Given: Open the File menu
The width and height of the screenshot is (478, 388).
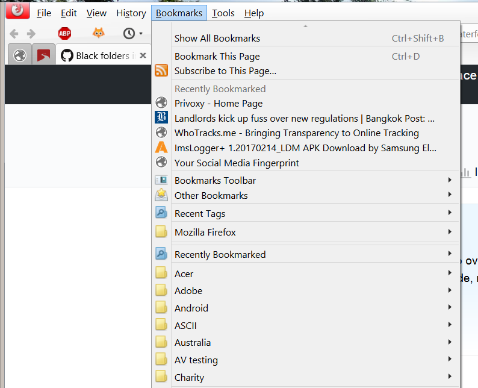Looking at the screenshot, I should (44, 13).
